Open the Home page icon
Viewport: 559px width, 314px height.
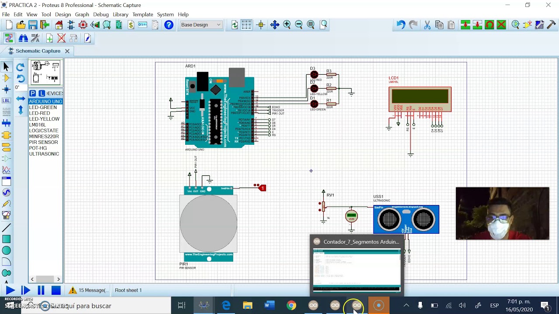[x=59, y=25]
